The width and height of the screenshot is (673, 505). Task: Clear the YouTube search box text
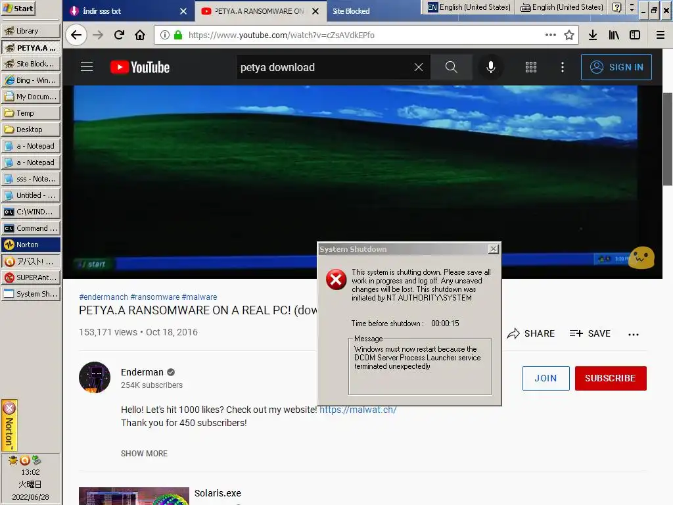point(419,67)
